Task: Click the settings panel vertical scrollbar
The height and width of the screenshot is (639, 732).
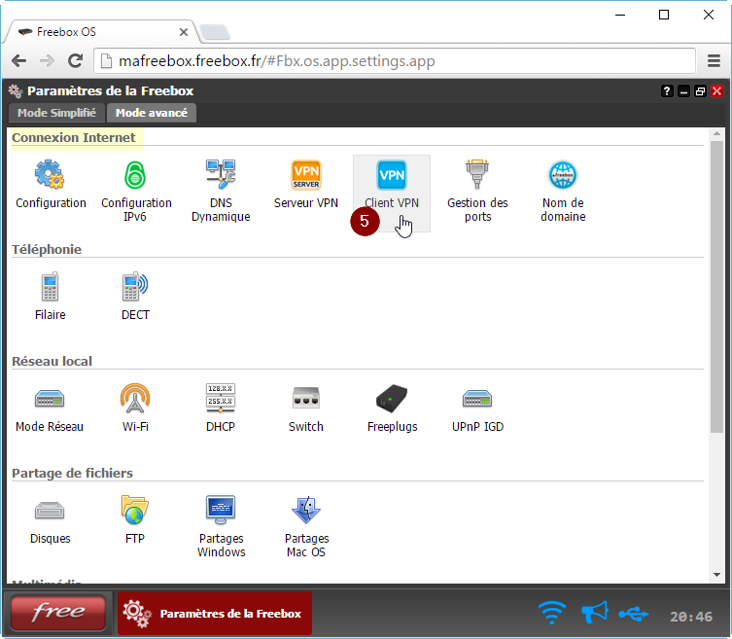Action: click(x=716, y=287)
